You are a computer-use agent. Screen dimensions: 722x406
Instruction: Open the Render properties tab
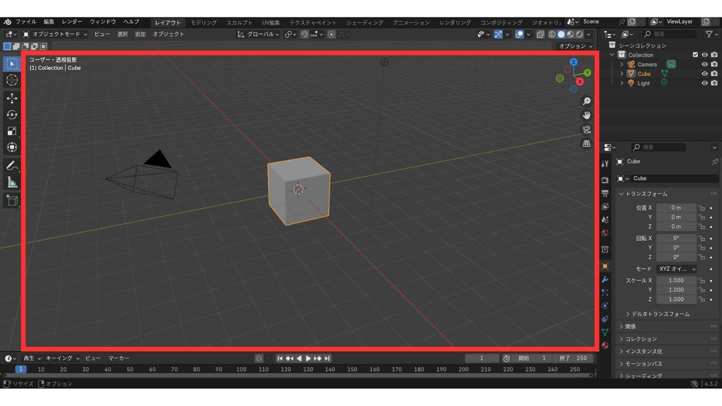pos(605,180)
